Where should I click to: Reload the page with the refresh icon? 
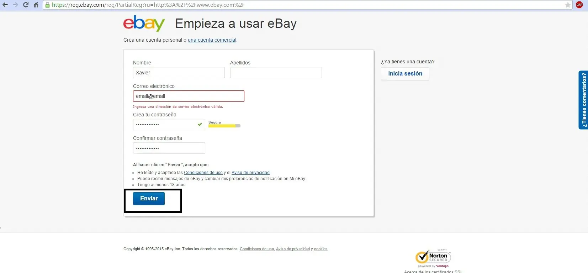[x=26, y=5]
